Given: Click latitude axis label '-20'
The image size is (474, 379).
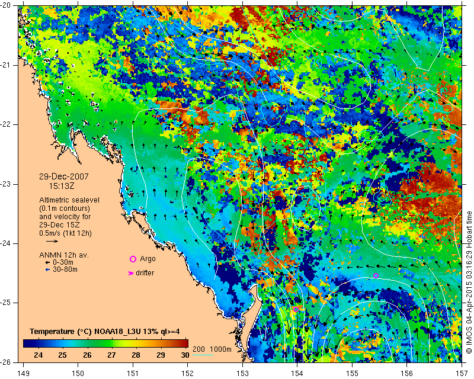Looking at the screenshot, I should 6,5.
